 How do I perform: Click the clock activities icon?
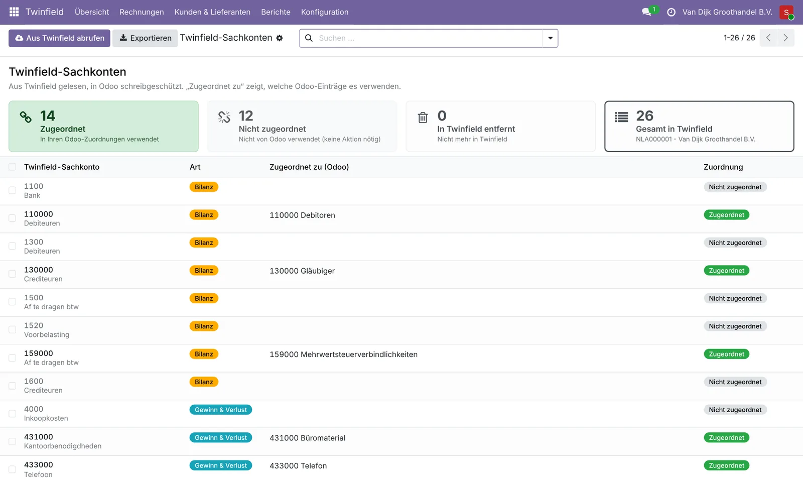[x=671, y=12]
